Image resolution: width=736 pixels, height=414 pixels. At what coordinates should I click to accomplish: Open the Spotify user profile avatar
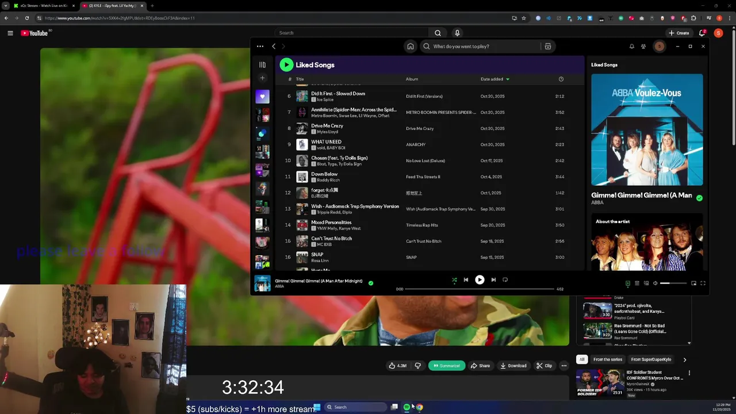click(660, 47)
